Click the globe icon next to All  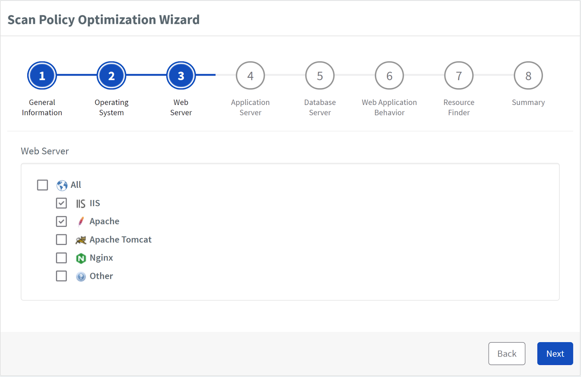pos(62,185)
